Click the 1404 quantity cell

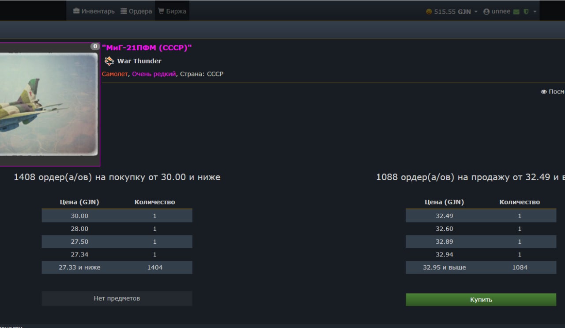pyautogui.click(x=155, y=267)
